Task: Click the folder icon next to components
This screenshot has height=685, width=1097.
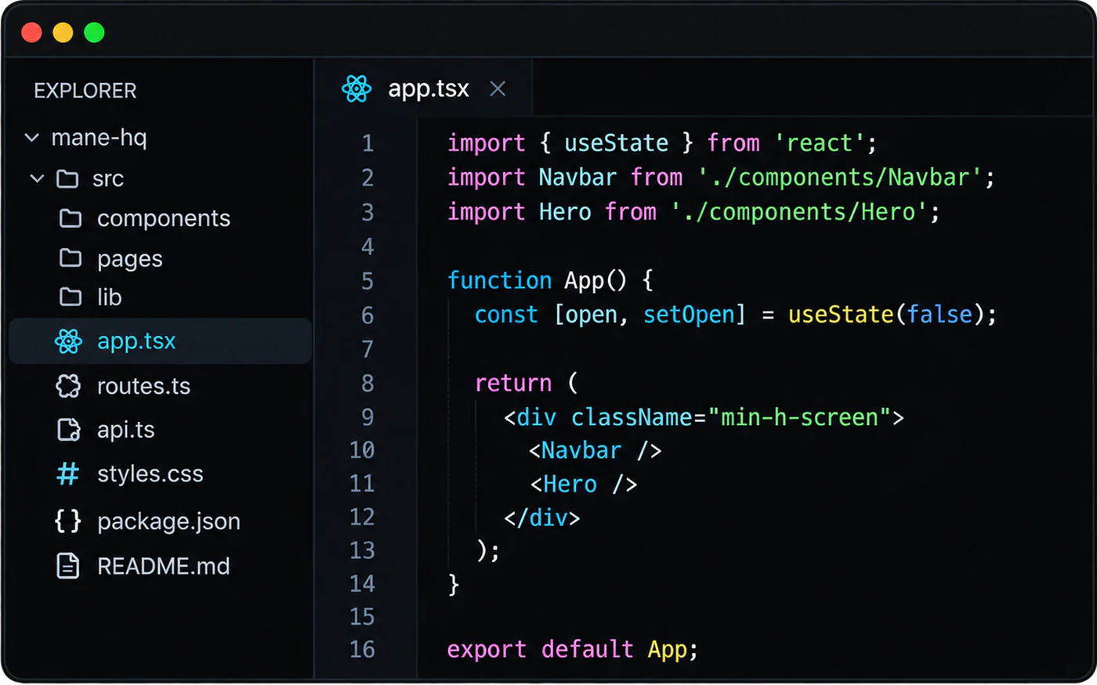Action: pos(71,218)
